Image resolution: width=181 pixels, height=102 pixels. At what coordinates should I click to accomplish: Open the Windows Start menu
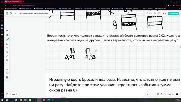tap(2, 100)
